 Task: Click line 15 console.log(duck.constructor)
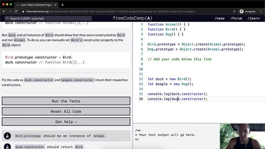pyautogui.click(x=177, y=94)
